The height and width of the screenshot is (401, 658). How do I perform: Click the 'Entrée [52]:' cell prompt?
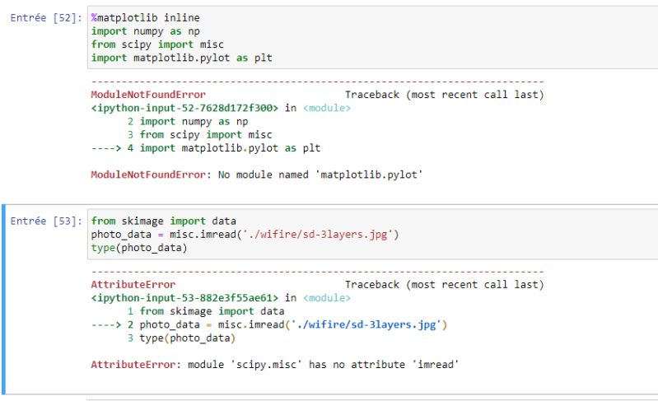coord(46,17)
